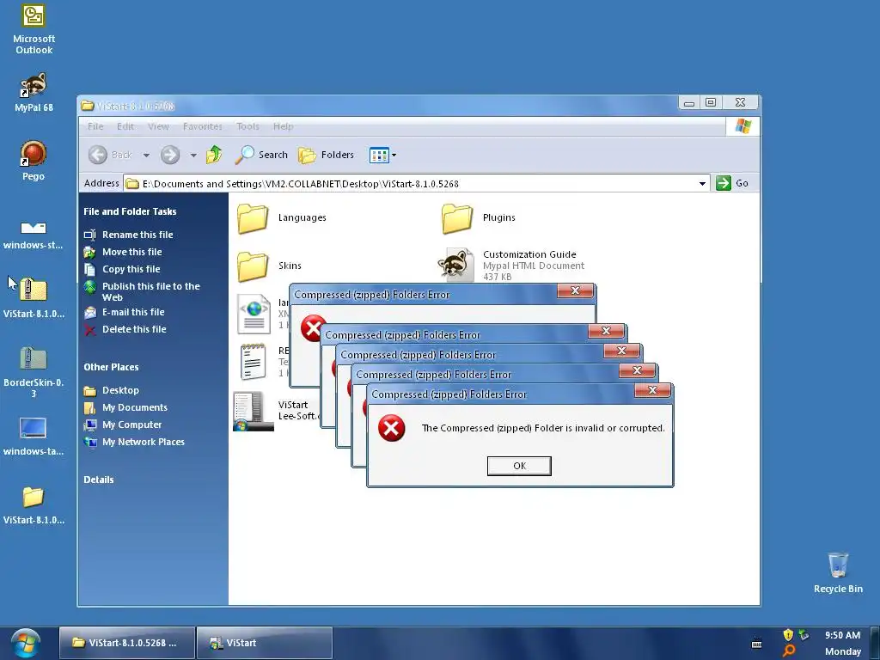Select the text document notepad icon

pos(253,362)
